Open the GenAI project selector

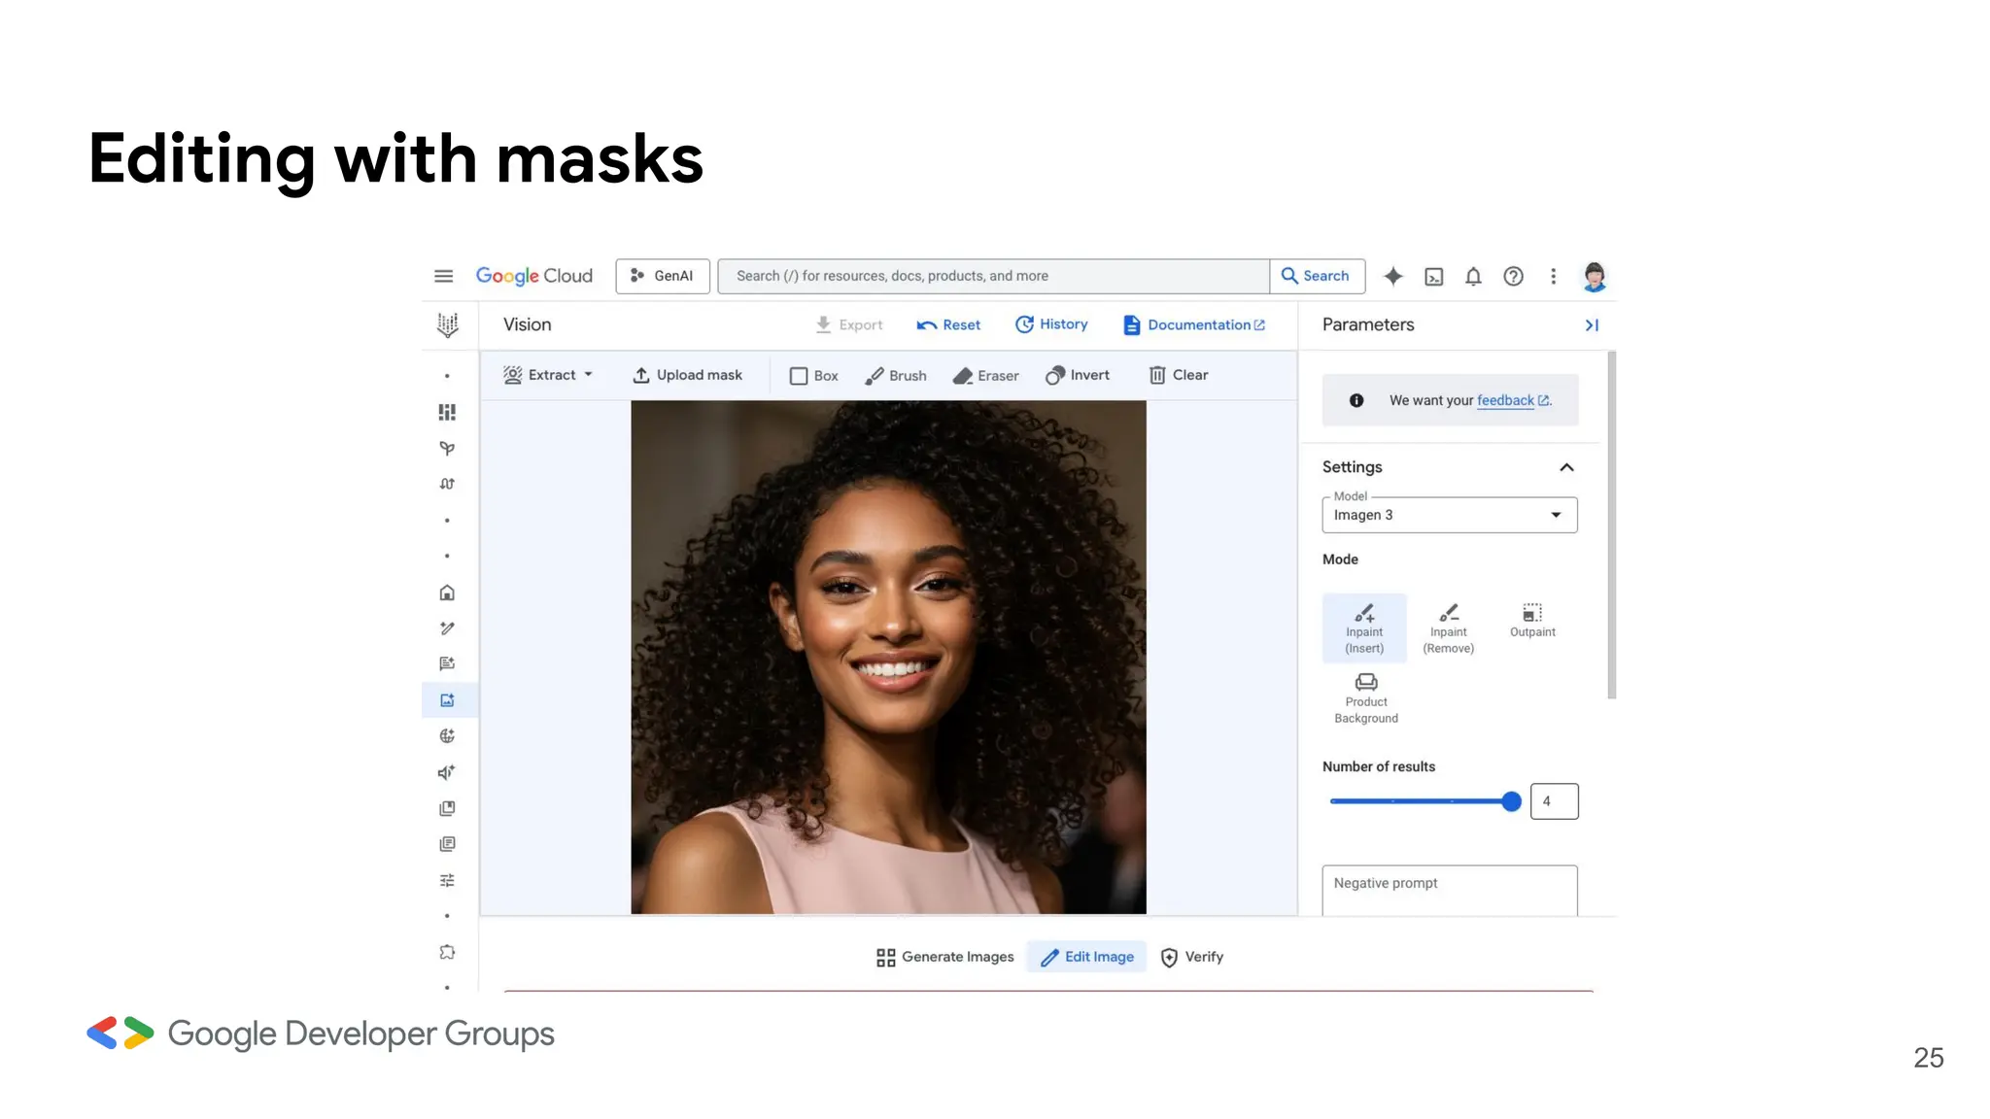663,276
